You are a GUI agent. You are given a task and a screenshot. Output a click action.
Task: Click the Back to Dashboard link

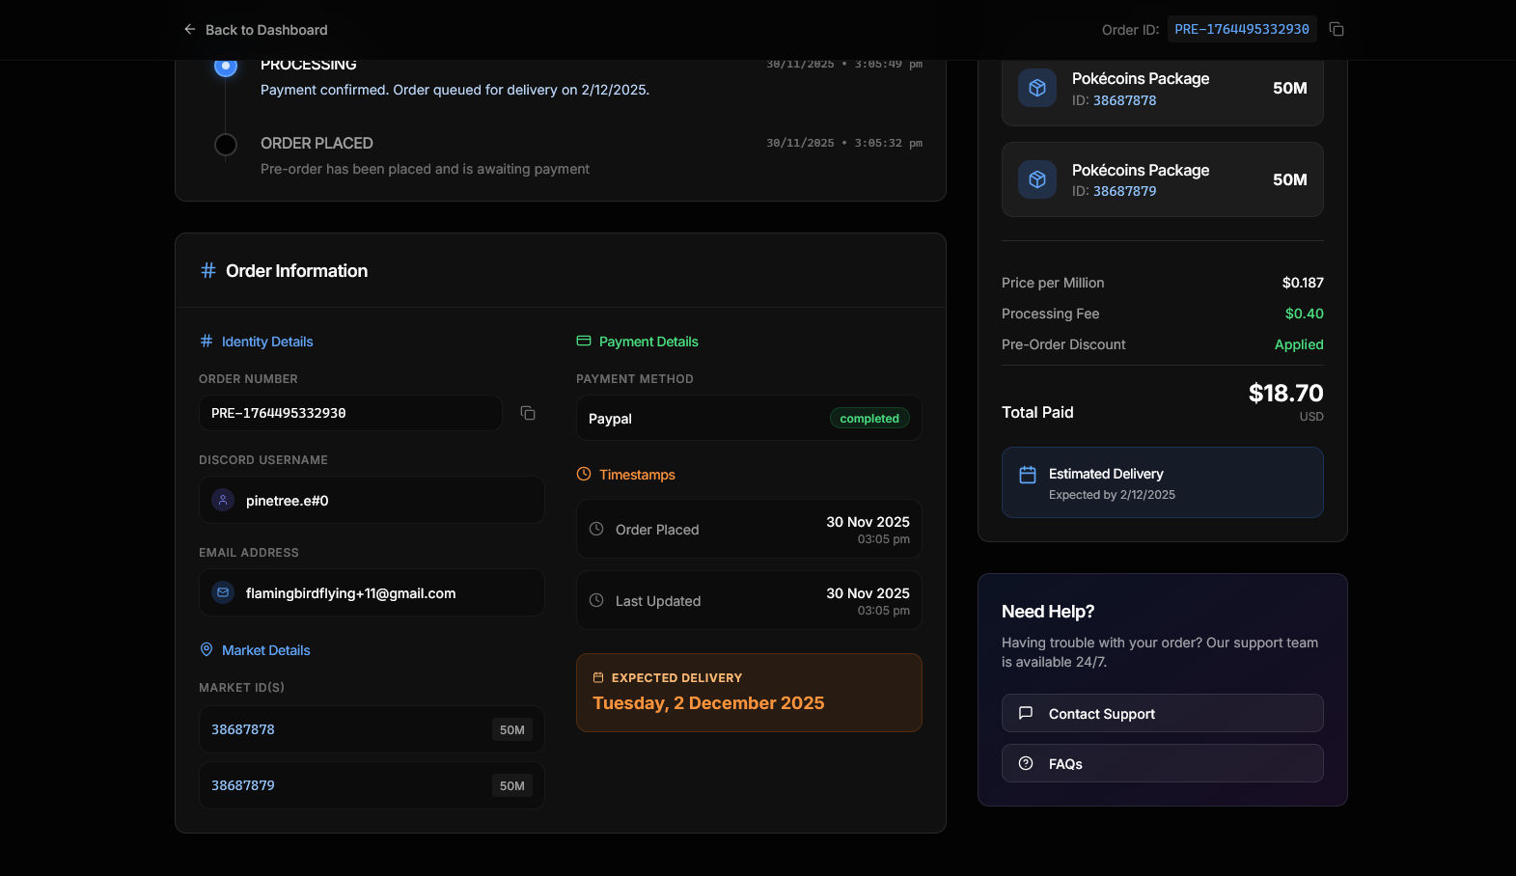(256, 30)
